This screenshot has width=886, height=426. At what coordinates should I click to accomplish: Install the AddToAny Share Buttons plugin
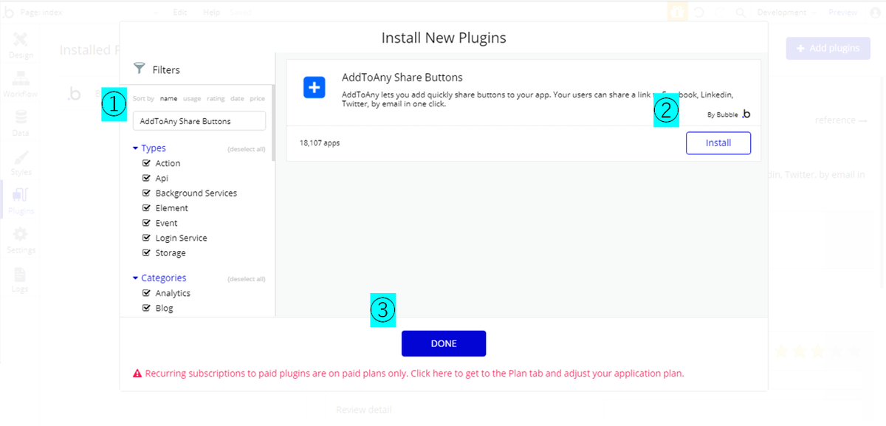[718, 143]
